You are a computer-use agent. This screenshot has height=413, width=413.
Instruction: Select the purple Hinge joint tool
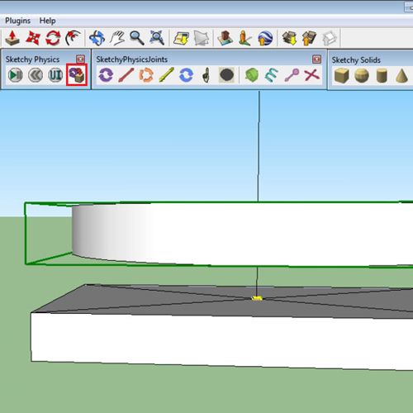[x=106, y=75]
